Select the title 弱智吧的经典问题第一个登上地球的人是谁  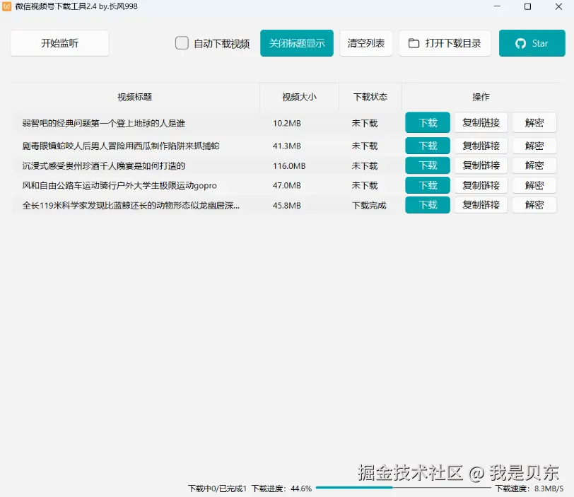104,123
